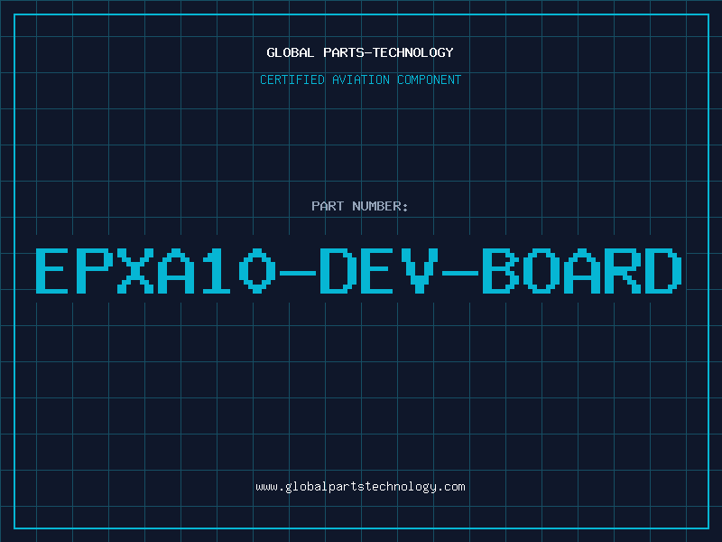This screenshot has width=722, height=542.
Task: Click the digit 1 in EPXA10
Action: (x=215, y=271)
